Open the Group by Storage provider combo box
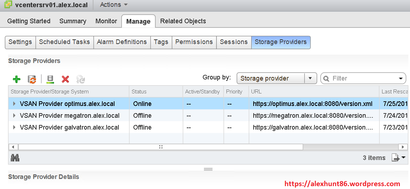The height and width of the screenshot is (189, 410). tap(277, 78)
